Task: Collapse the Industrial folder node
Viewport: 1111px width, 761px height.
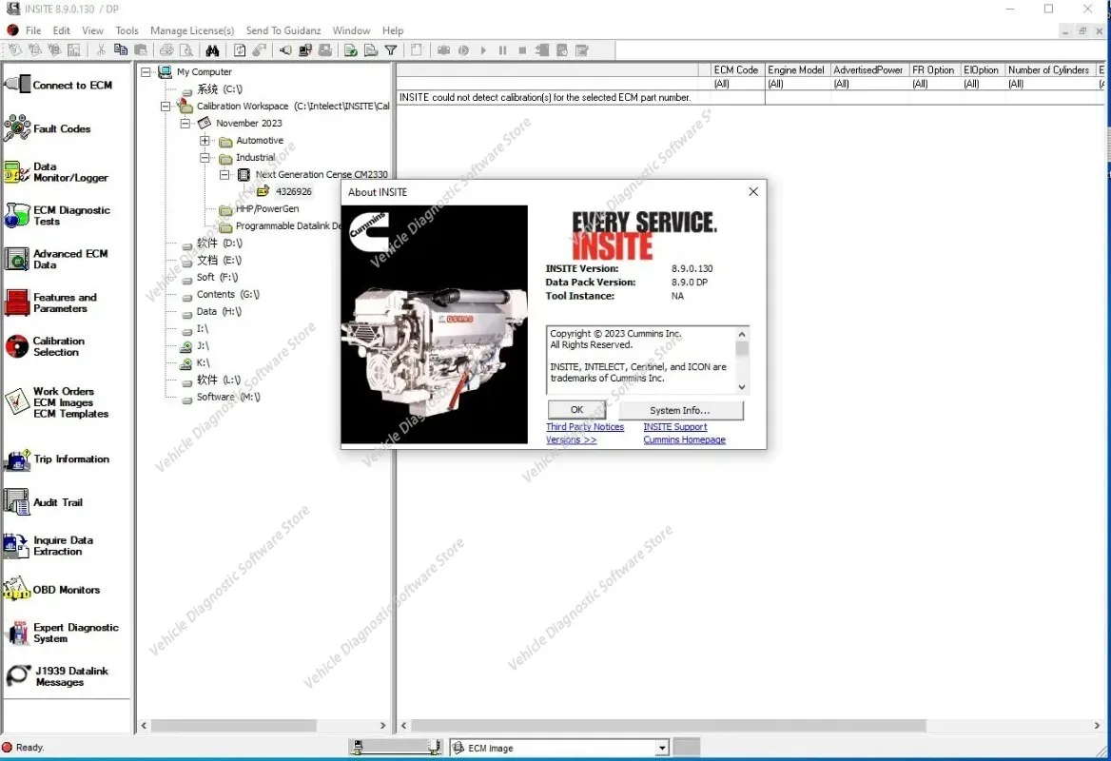Action: 205,157
